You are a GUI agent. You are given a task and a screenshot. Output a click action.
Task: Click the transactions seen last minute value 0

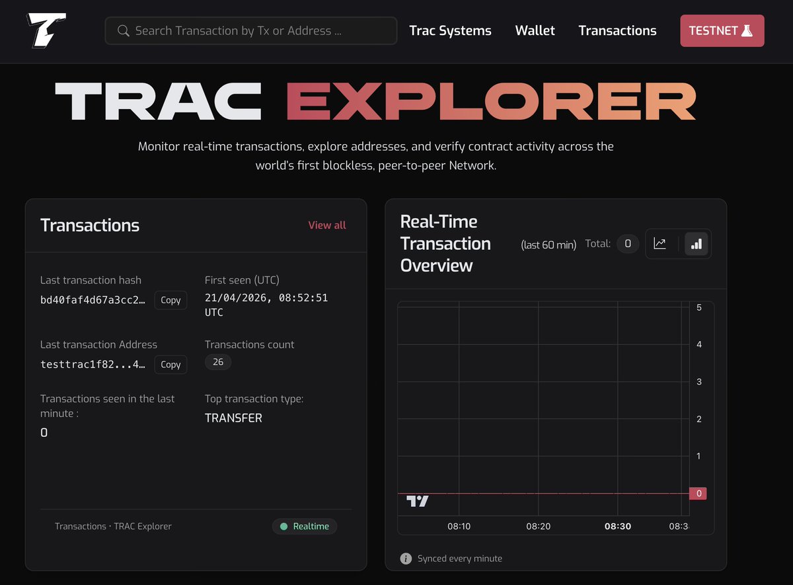coord(44,433)
